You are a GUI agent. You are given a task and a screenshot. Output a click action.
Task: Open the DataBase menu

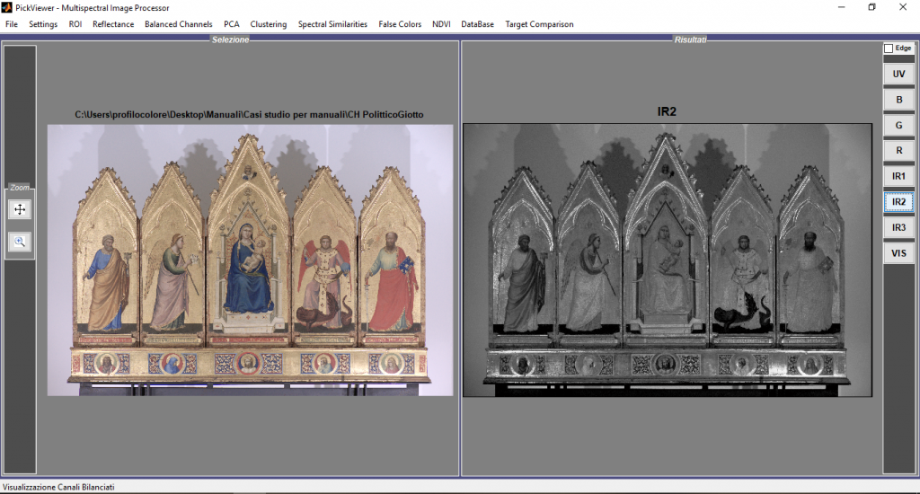(477, 24)
